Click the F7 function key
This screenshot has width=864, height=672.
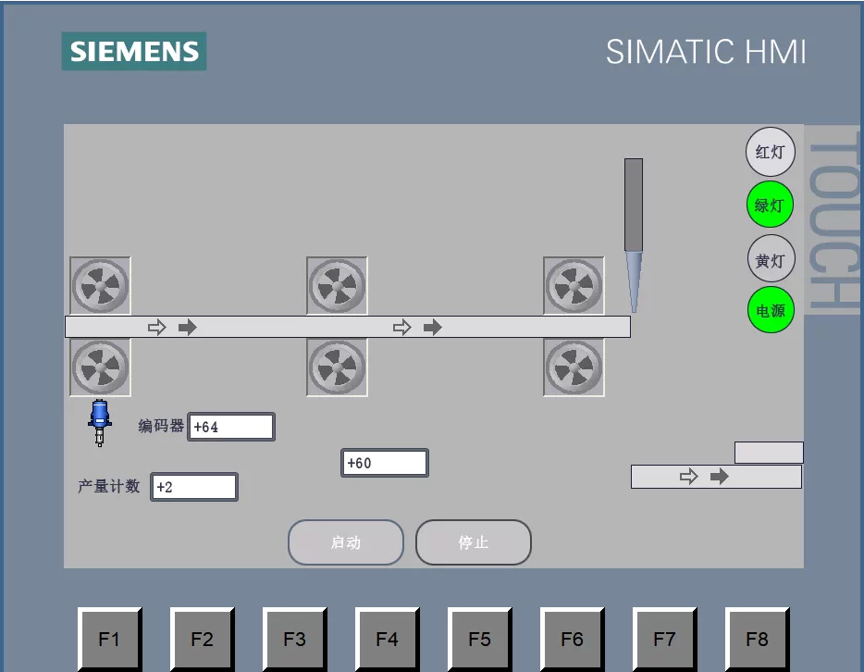click(x=665, y=639)
